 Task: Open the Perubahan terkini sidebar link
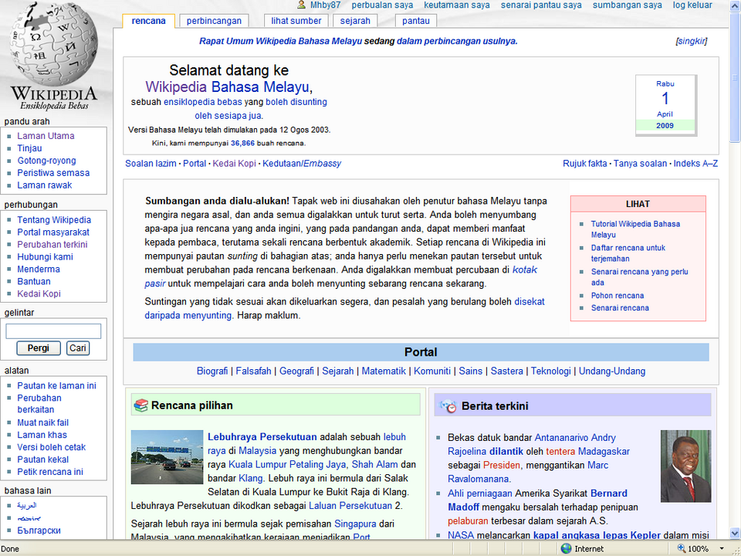(52, 245)
